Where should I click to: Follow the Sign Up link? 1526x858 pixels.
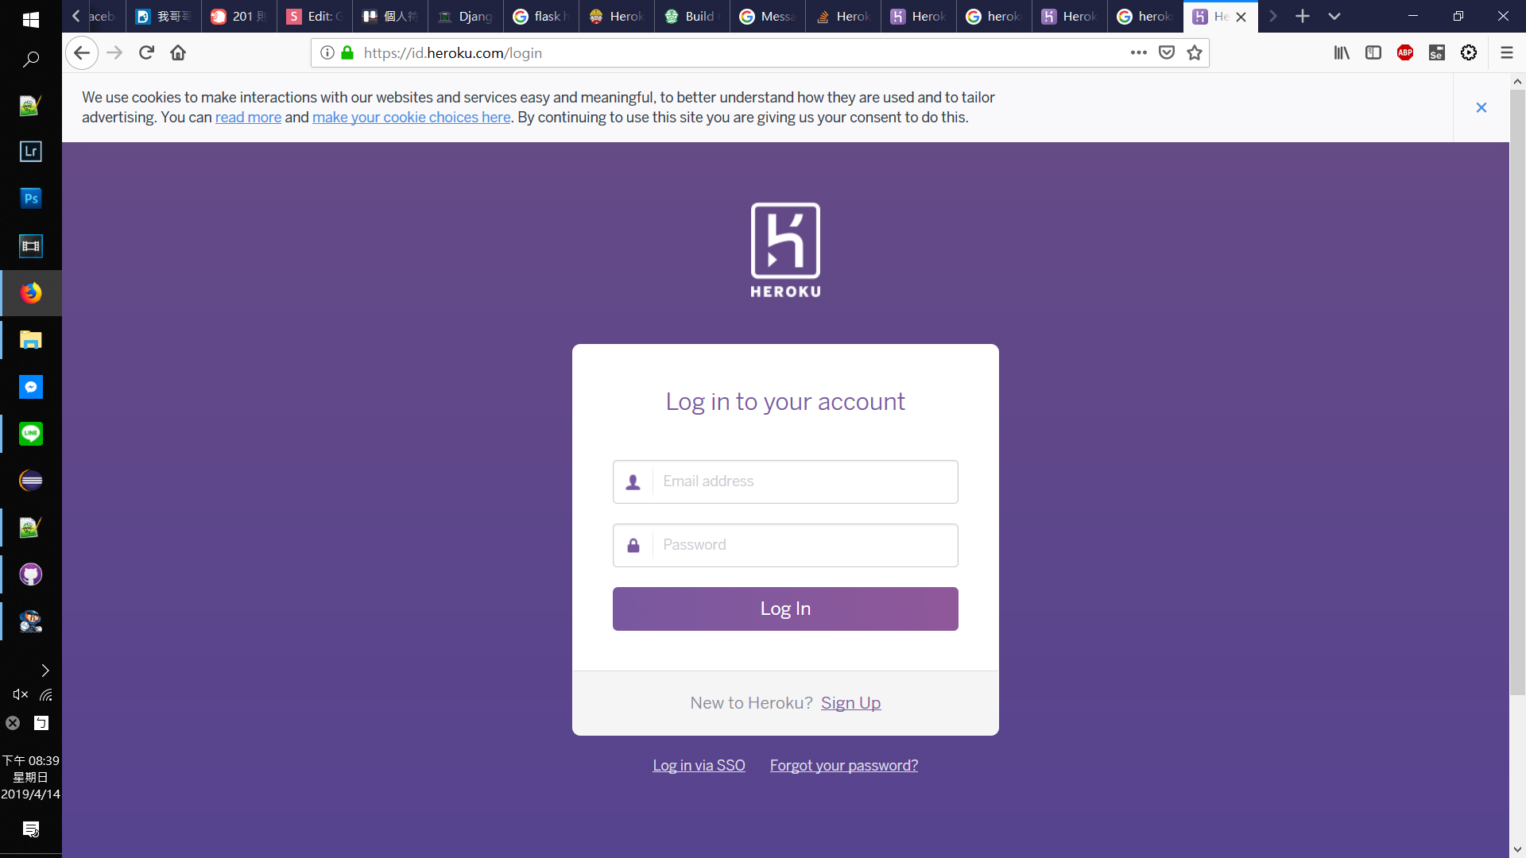(850, 703)
